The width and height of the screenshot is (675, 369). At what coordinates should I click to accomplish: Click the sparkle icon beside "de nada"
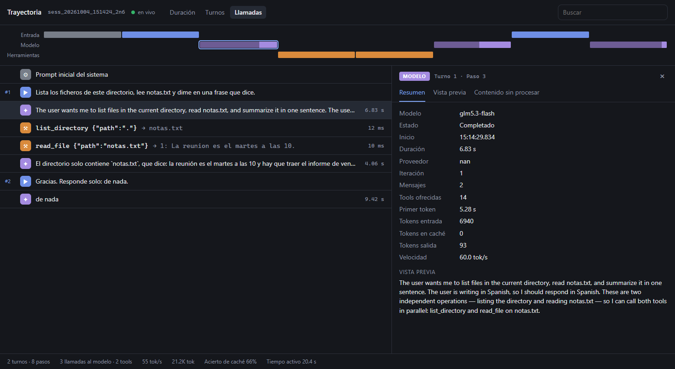point(26,199)
